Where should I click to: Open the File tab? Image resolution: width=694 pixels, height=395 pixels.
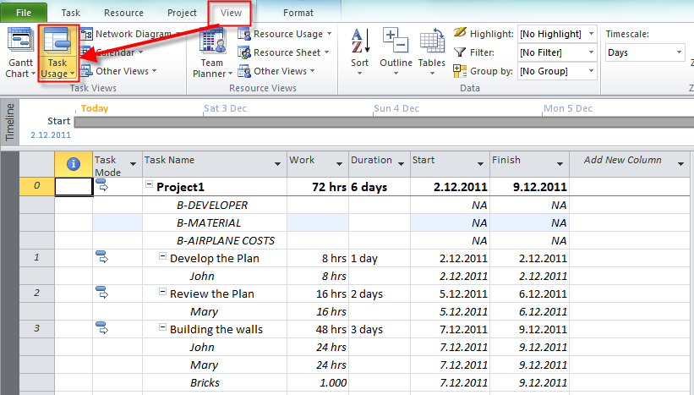point(24,13)
